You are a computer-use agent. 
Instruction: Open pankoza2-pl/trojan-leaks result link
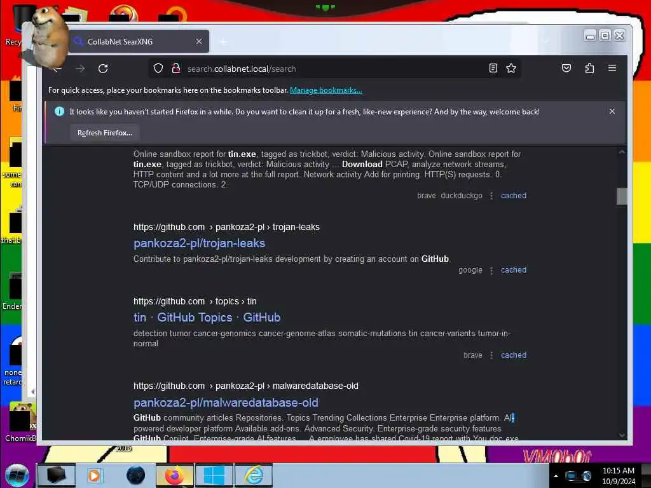click(199, 243)
